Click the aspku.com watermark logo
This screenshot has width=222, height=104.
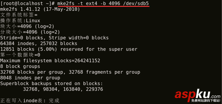click(197, 95)
